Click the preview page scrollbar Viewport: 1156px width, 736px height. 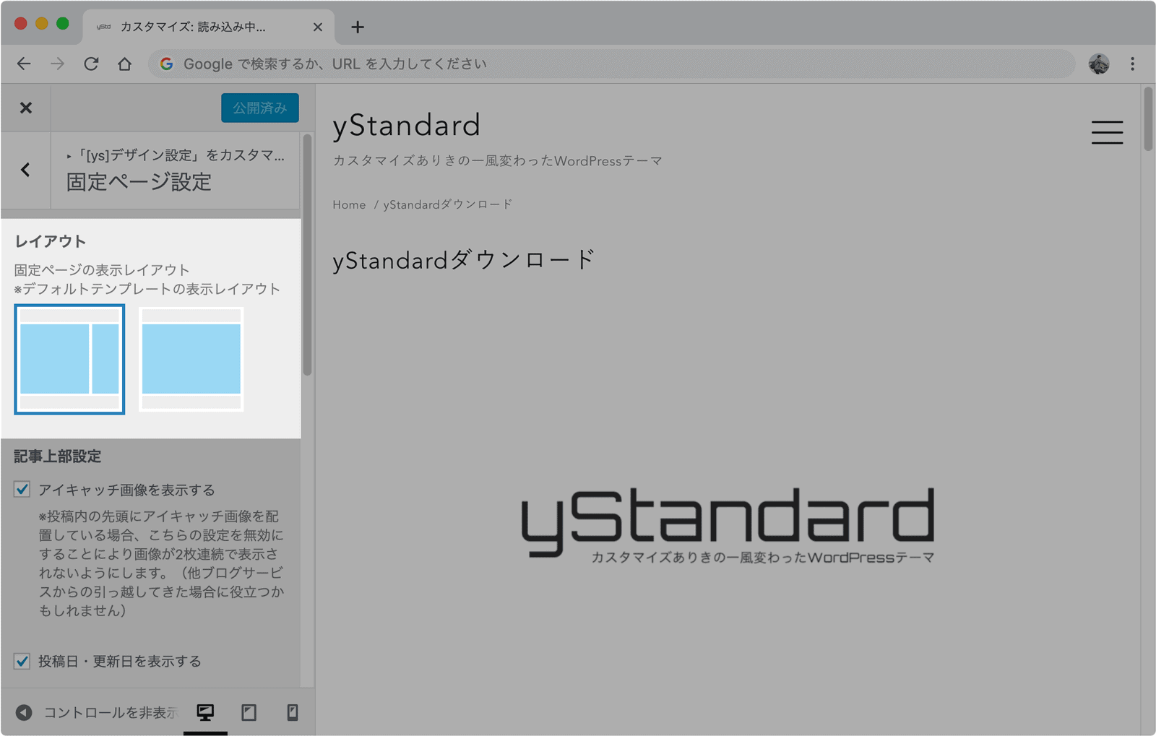click(1147, 119)
